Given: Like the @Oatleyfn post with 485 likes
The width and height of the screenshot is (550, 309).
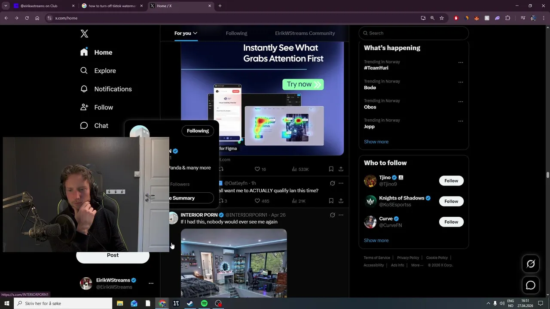Looking at the screenshot, I should (262, 201).
